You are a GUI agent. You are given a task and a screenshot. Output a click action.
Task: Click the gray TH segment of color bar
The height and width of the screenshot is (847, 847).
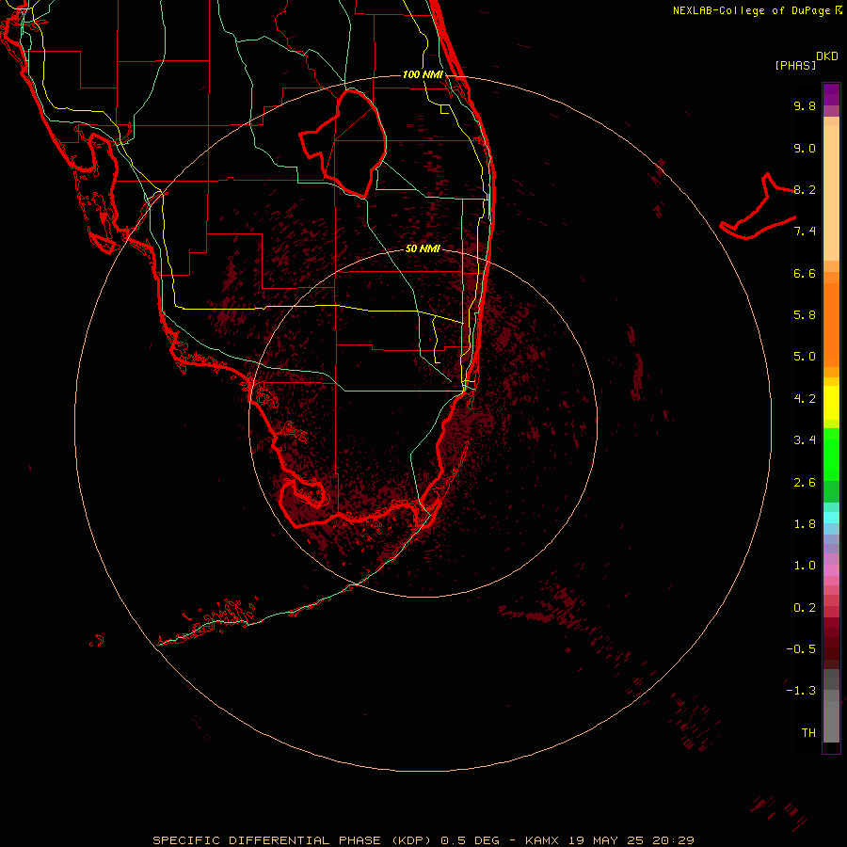coord(831,716)
